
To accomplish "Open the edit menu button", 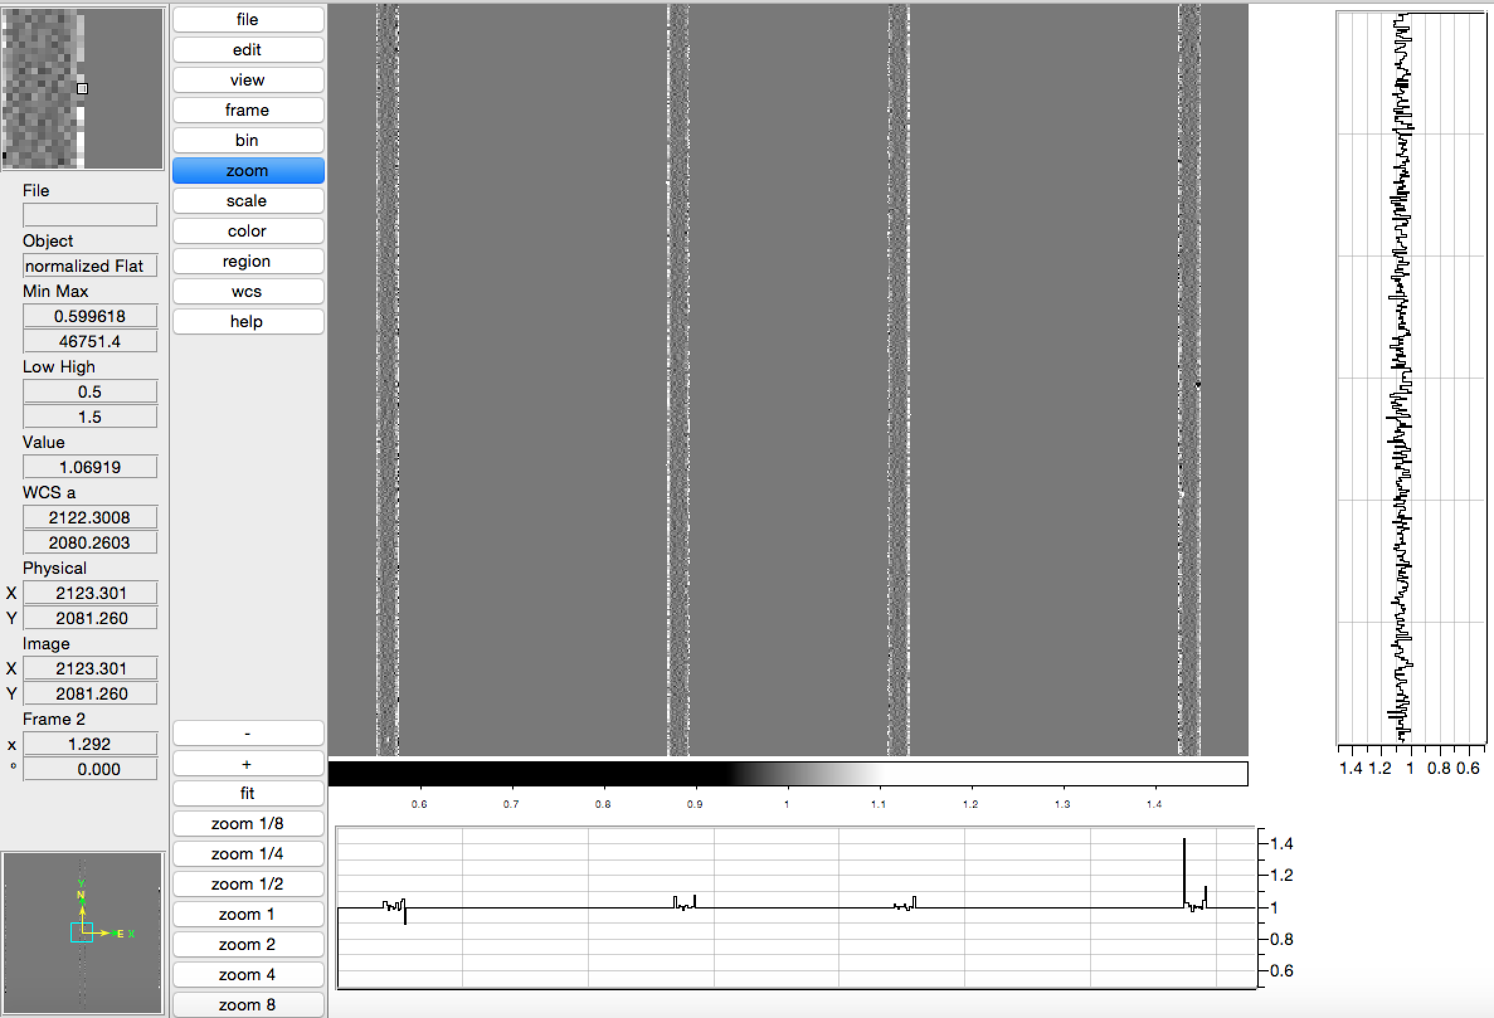I will (247, 50).
